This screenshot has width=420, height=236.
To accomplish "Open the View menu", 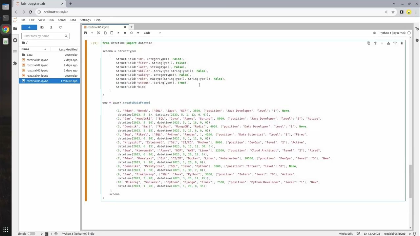I will click(x=41, y=20).
